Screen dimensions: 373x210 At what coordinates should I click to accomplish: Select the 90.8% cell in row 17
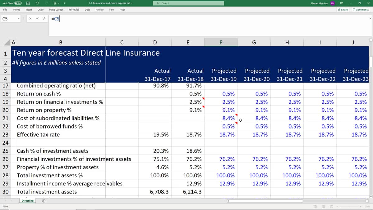point(155,86)
